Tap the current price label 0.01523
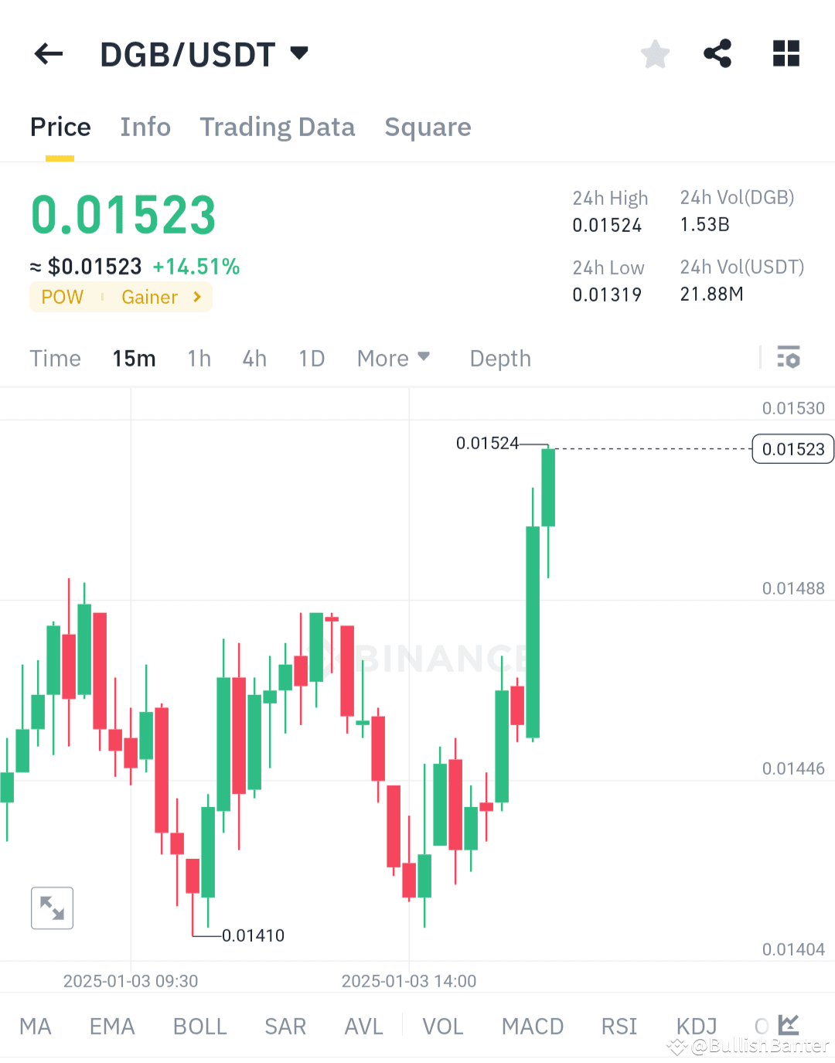Screen dimensions: 835x1063 792,448
